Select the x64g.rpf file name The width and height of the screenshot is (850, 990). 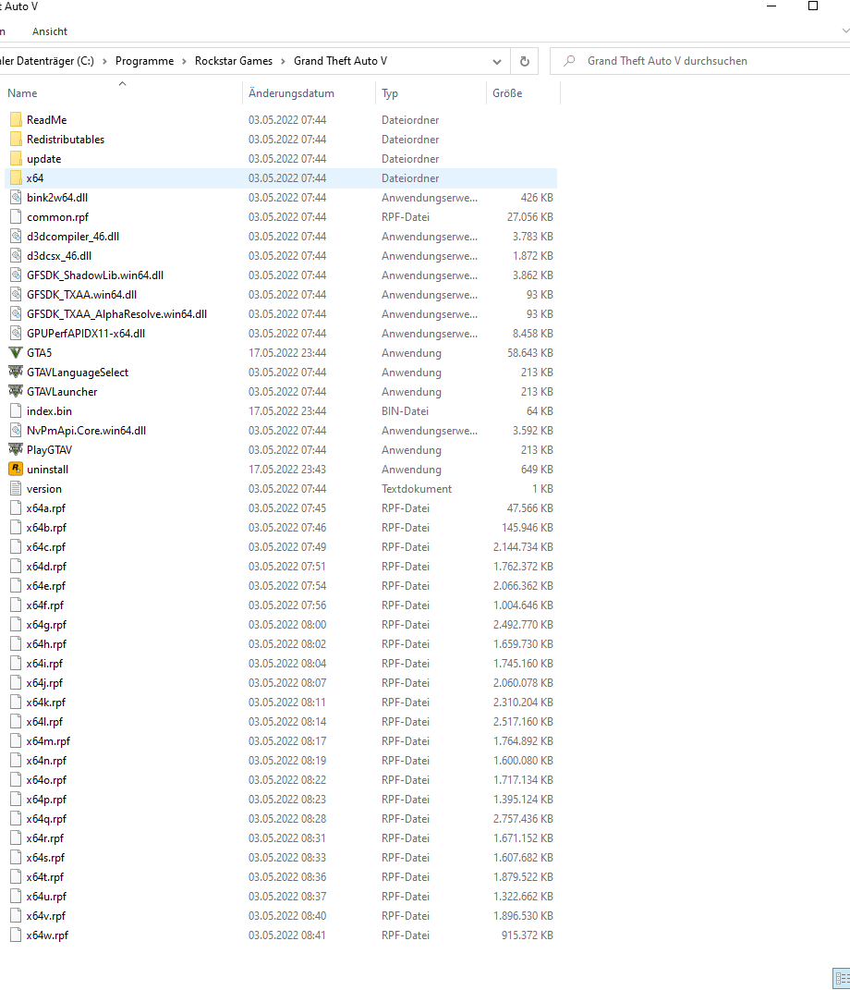pyautogui.click(x=46, y=625)
